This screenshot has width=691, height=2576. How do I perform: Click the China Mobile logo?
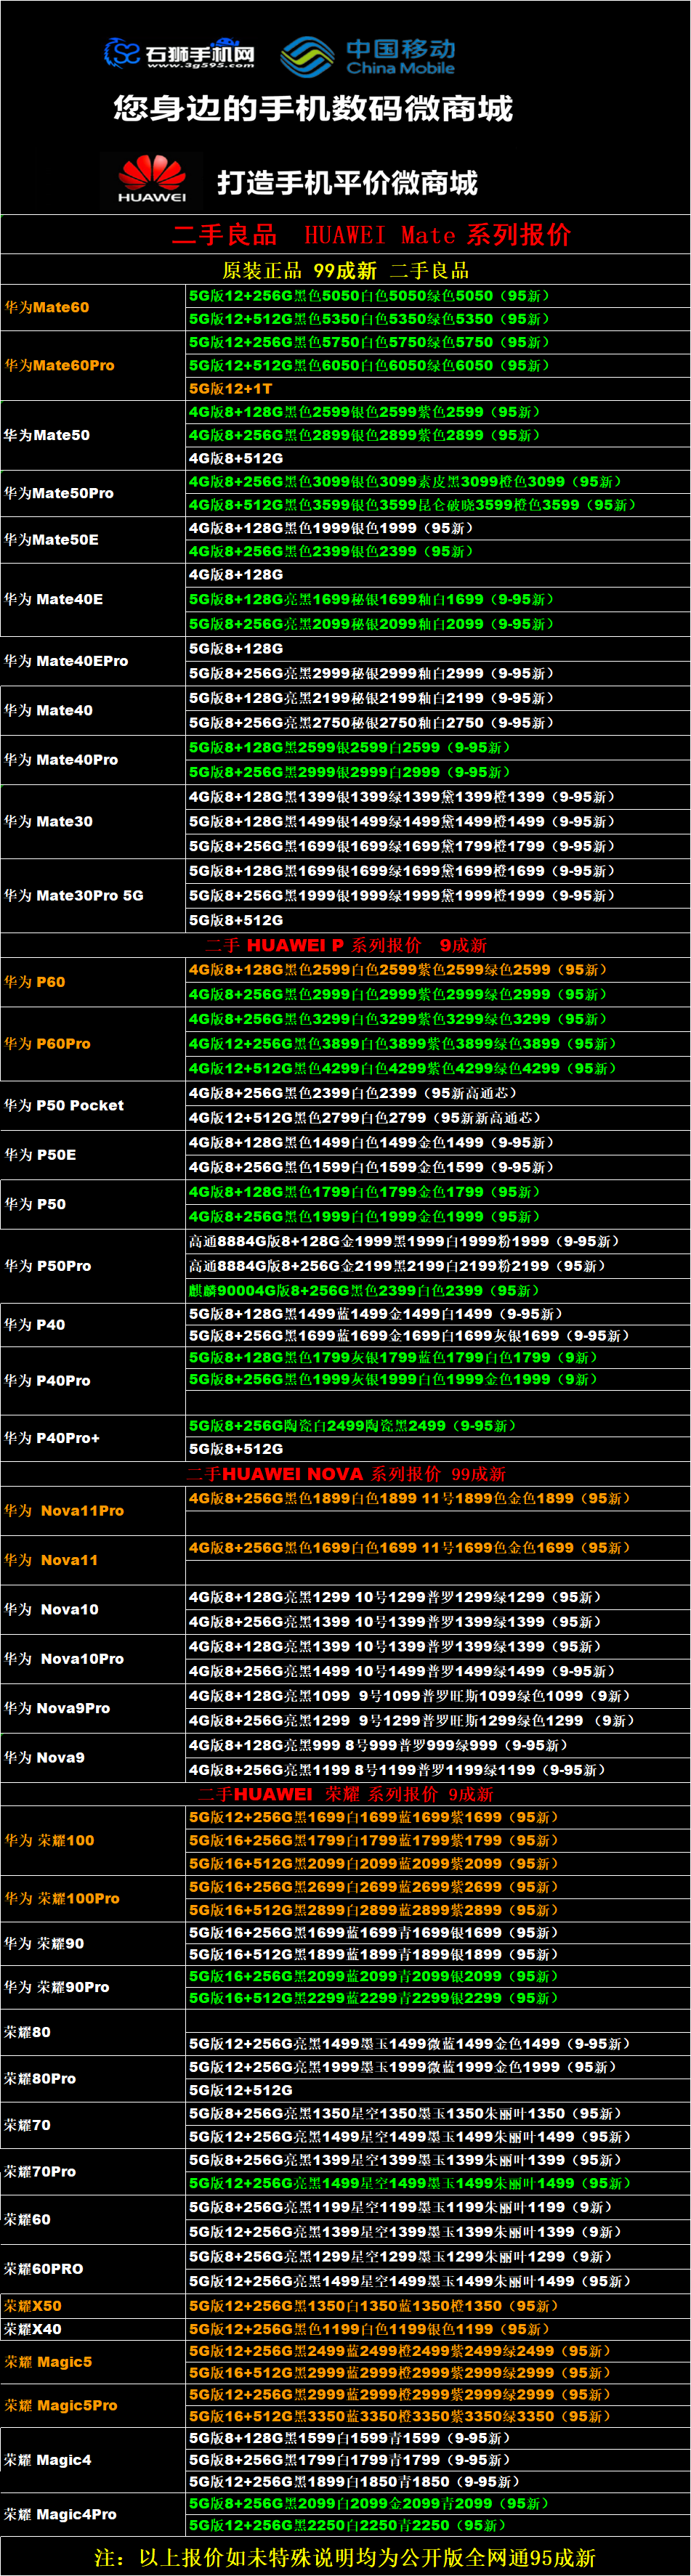(368, 56)
